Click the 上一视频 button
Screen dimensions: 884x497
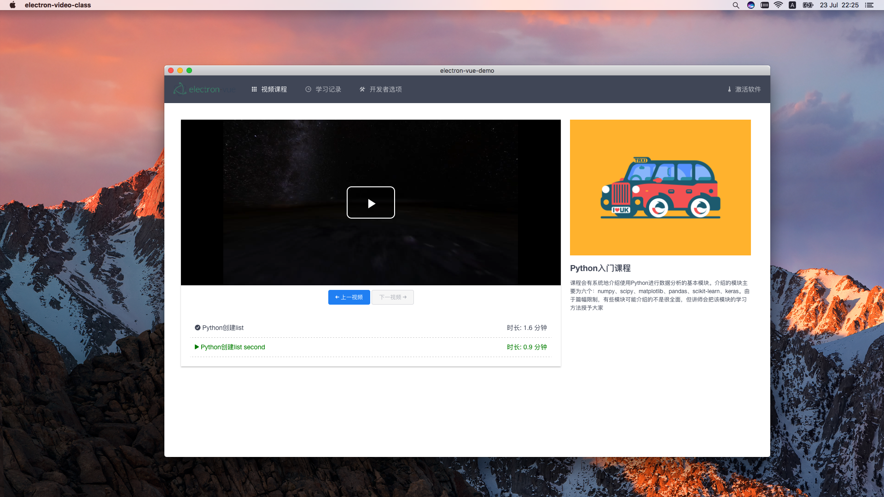tap(349, 297)
